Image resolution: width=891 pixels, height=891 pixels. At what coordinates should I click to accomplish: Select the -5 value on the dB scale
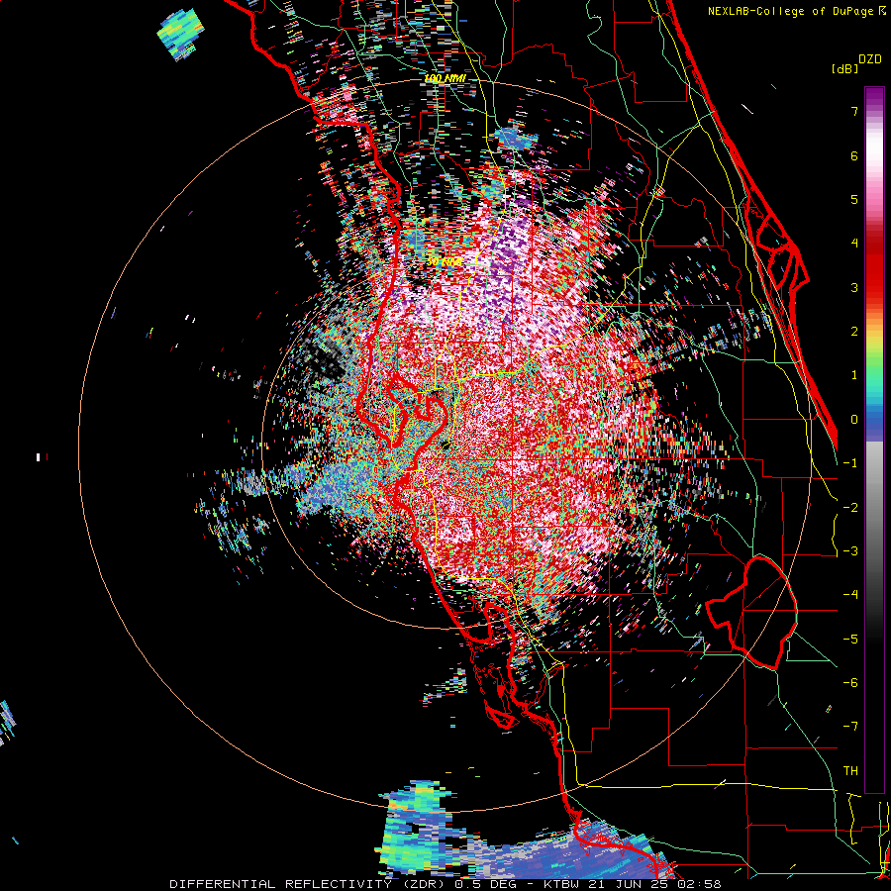[850, 640]
